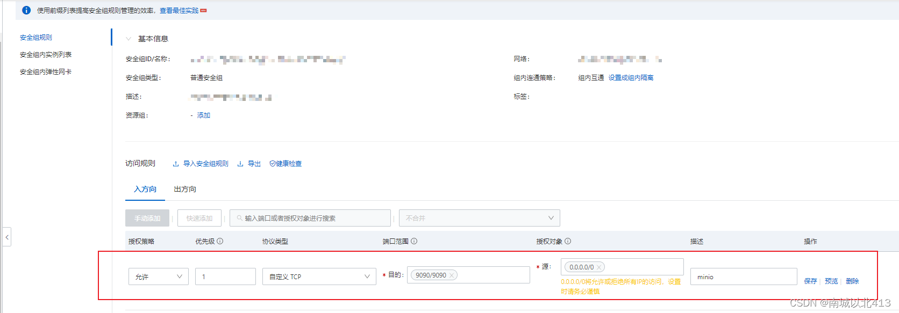Open the 不合并 merge dropdown
Viewport: 899px width, 313px height.
point(479,218)
